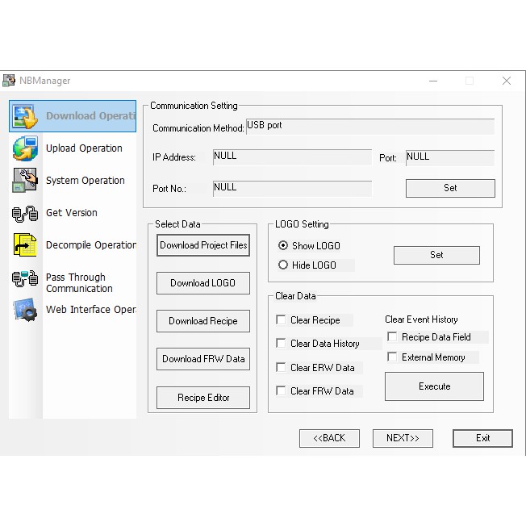Click Set in LOGO Setting

pyautogui.click(x=436, y=255)
